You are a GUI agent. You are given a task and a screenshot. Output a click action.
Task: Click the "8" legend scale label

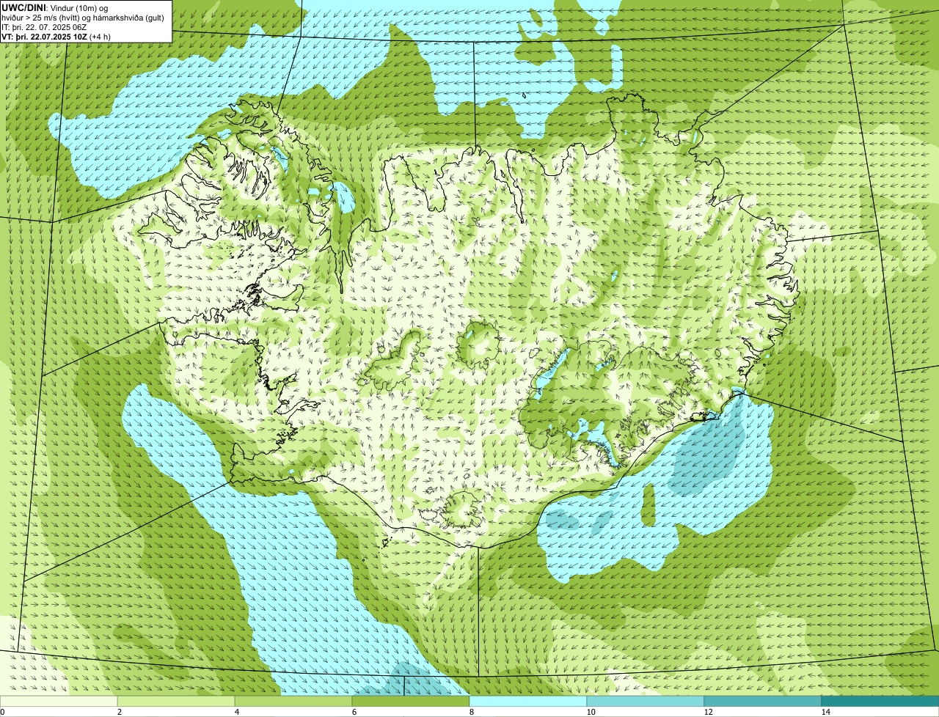(471, 712)
